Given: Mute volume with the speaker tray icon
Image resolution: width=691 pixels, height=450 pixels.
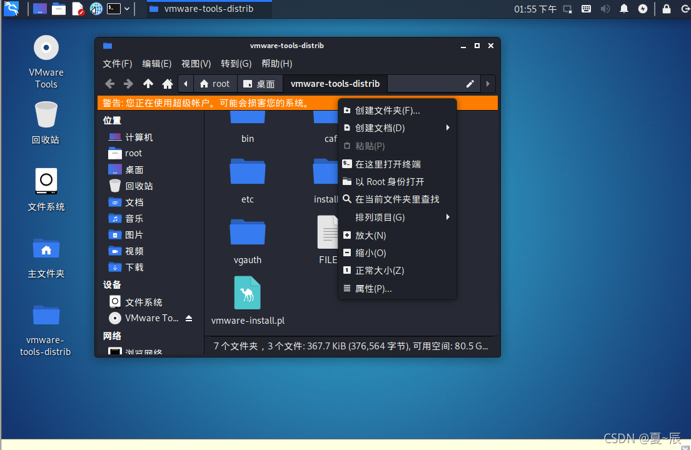Looking at the screenshot, I should point(605,9).
